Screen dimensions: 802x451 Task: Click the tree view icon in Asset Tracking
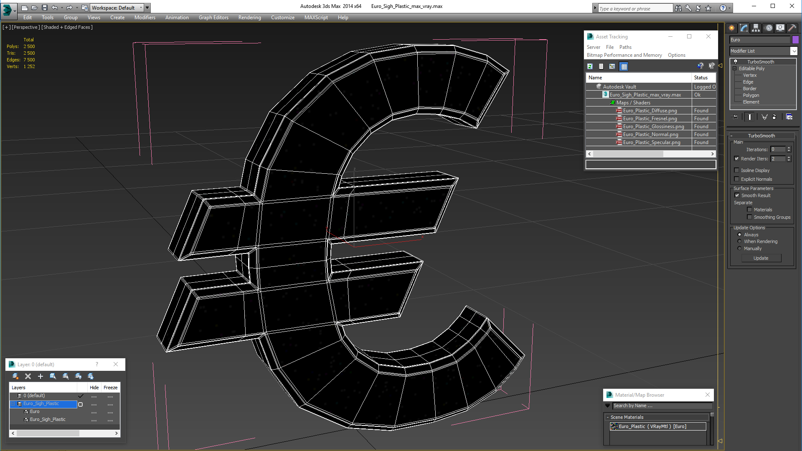tap(612, 66)
